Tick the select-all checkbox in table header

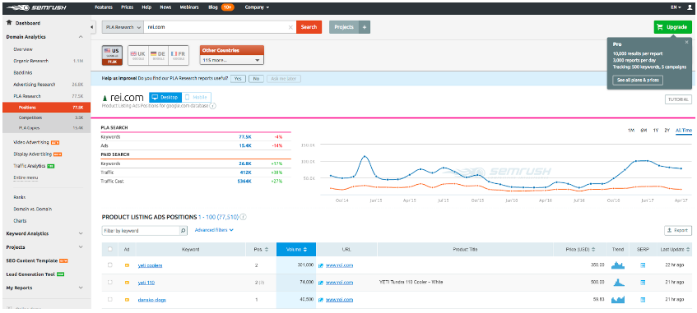click(x=109, y=250)
